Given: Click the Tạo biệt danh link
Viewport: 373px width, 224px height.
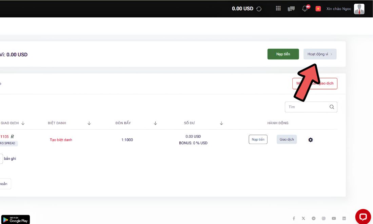Looking at the screenshot, I should pos(61,140).
